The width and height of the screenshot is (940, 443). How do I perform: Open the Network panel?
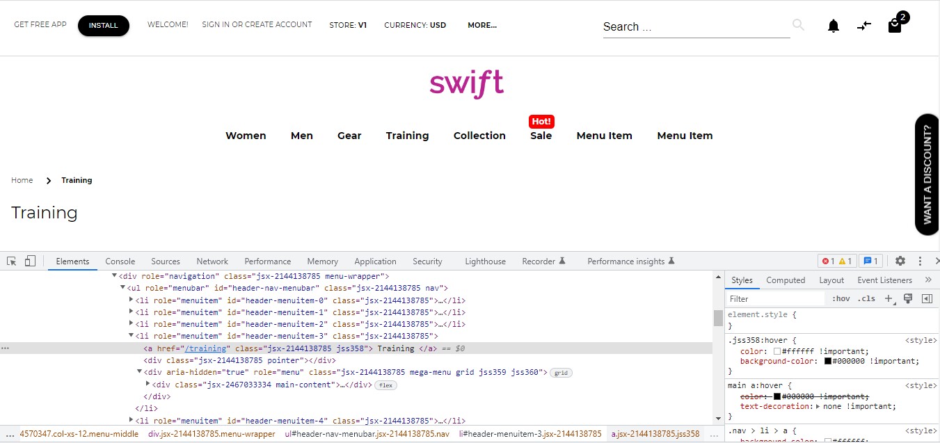pos(212,261)
